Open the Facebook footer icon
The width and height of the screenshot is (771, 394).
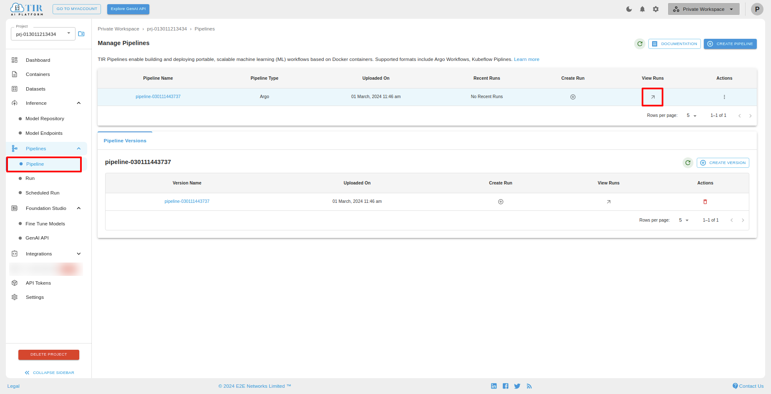coord(506,386)
